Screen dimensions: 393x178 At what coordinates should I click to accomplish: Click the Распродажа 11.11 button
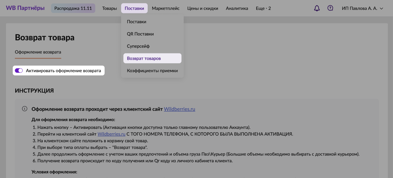point(73,8)
